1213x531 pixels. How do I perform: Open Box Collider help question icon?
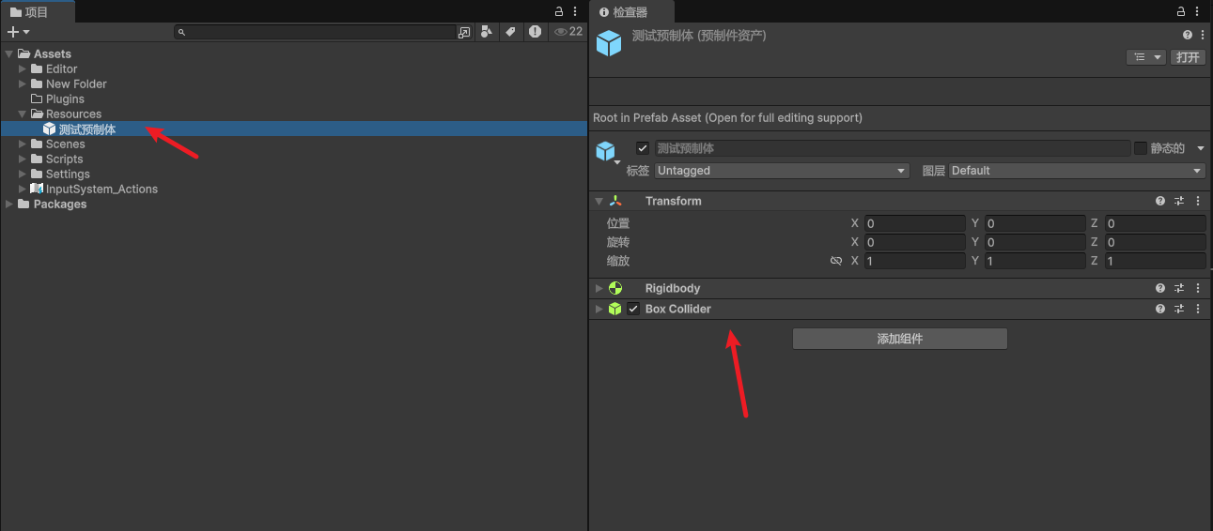point(1160,309)
